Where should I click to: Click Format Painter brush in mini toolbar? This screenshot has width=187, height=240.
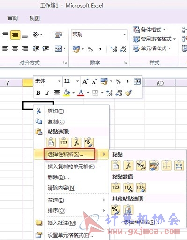pyautogui.click(x=128, y=93)
